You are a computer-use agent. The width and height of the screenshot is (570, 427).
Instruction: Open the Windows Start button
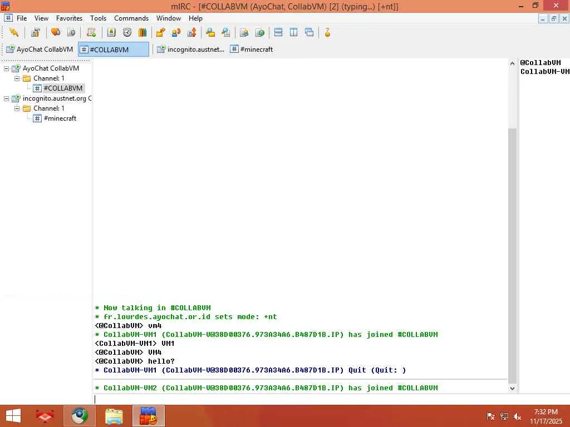(13, 416)
